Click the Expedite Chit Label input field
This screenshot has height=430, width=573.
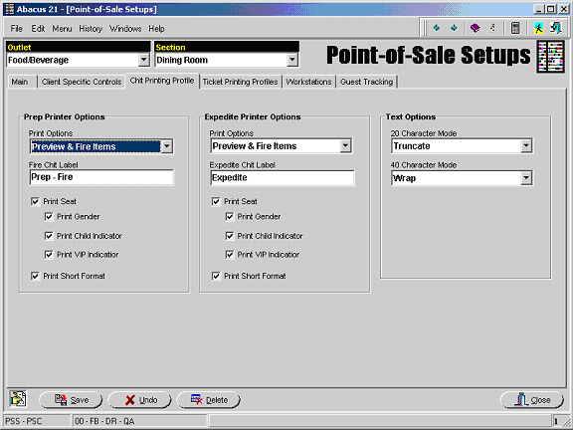(283, 178)
